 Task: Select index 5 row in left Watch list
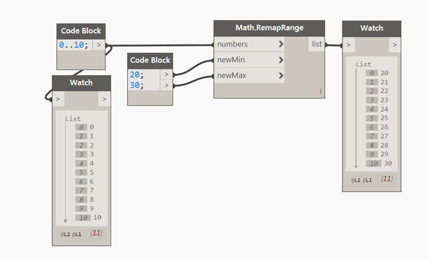tap(85, 172)
